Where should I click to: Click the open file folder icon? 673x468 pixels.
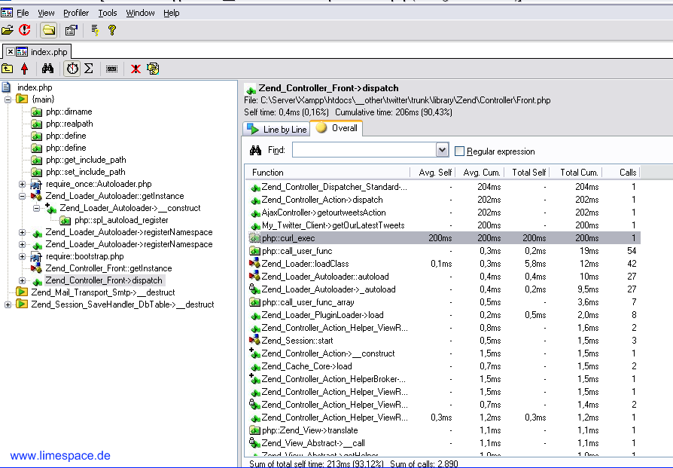coord(8,30)
